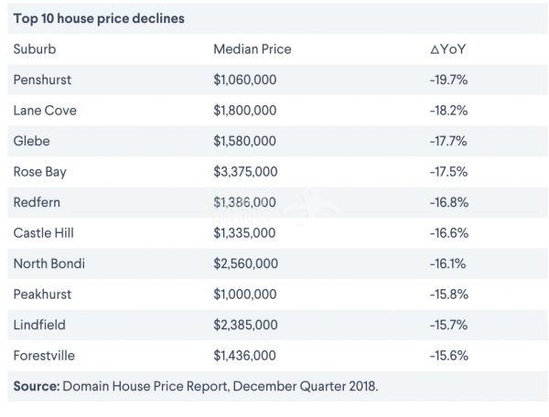The height and width of the screenshot is (417, 549).
Task: Click the Peakhurst suburb cell
Action: (42, 294)
